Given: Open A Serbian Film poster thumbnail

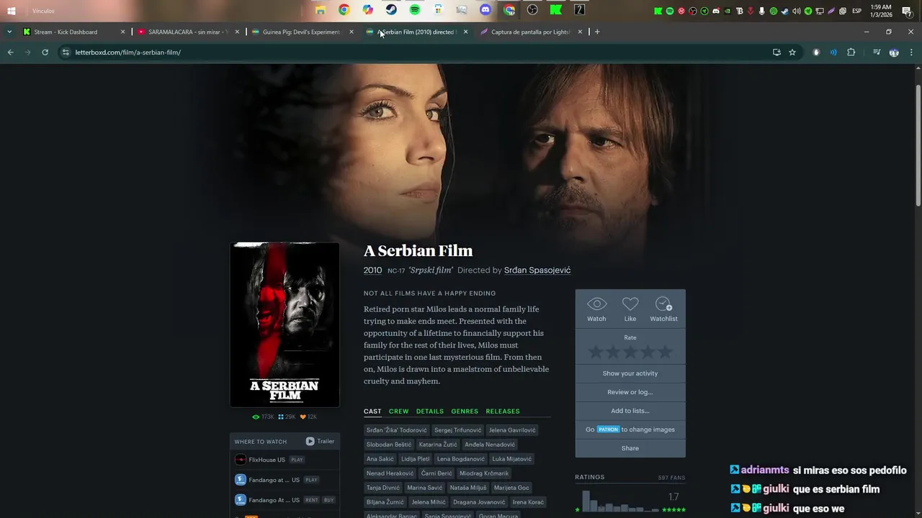Looking at the screenshot, I should (285, 324).
